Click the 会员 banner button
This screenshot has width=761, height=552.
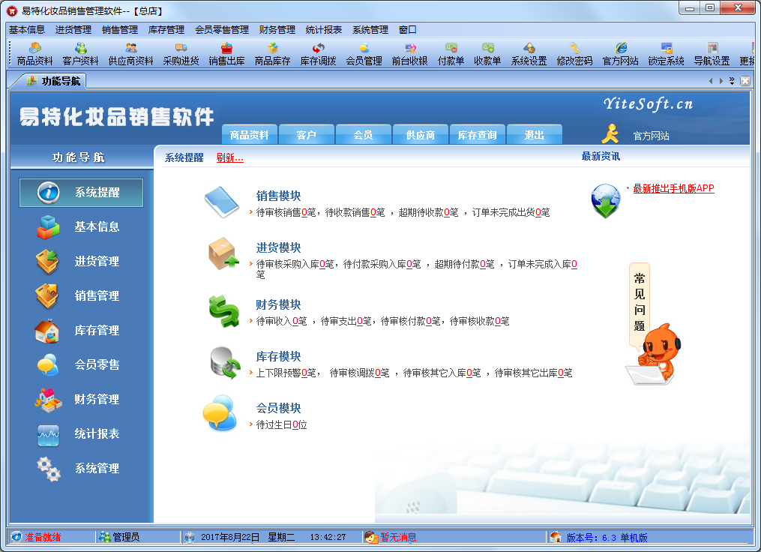(x=363, y=135)
